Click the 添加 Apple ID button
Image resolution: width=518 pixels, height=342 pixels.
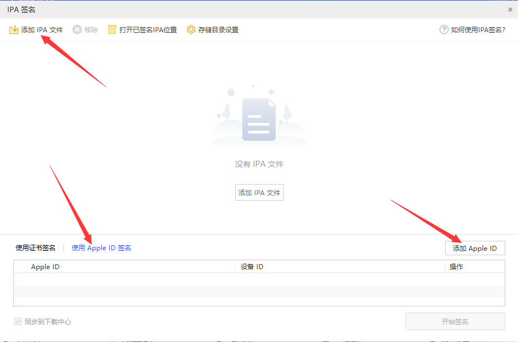pyautogui.click(x=475, y=248)
